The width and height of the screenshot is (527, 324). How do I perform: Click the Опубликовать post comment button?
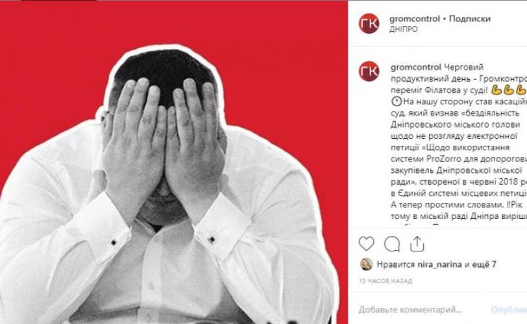point(509,310)
